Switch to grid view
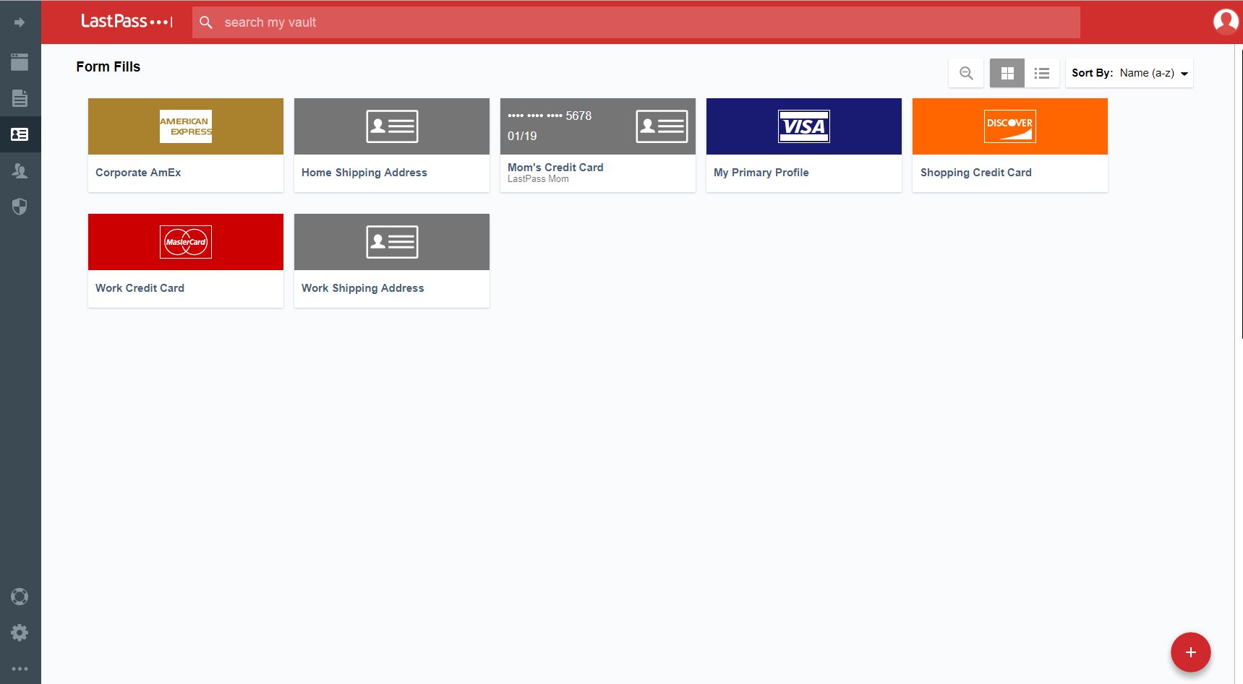The height and width of the screenshot is (684, 1243). 1007,73
